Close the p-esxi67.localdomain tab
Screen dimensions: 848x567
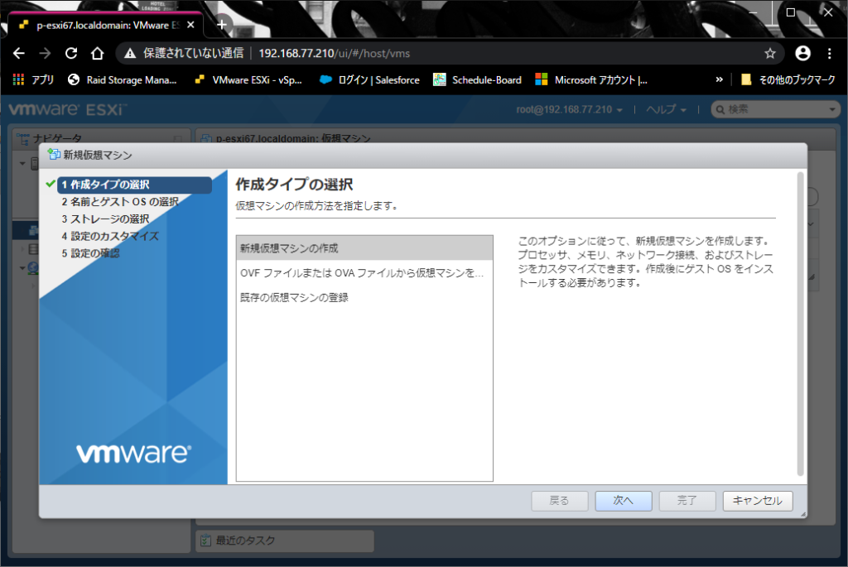[190, 25]
